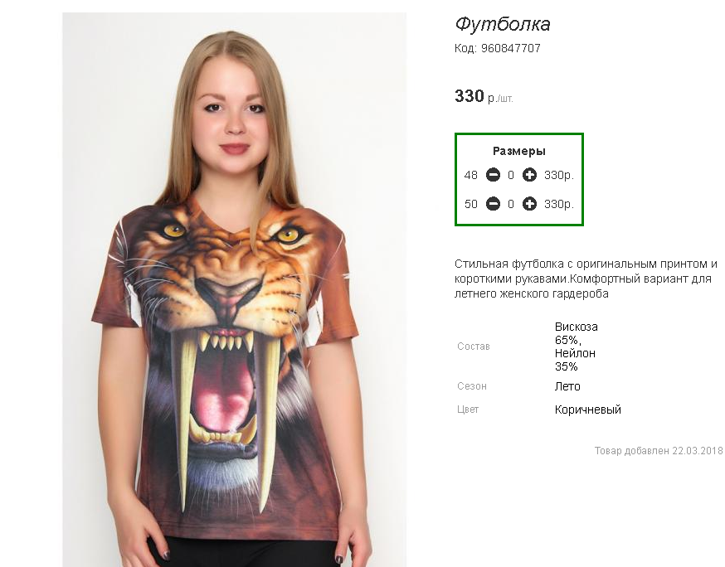Screen dimensions: 725x567
Task: Click the Футболка product title
Action: coord(503,24)
